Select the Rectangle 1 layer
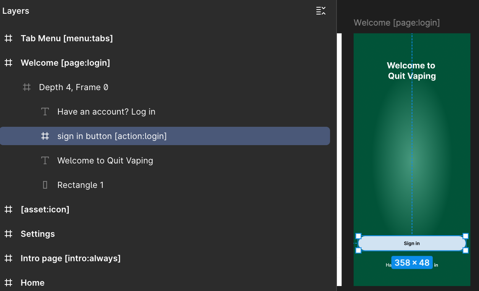 [165, 185]
